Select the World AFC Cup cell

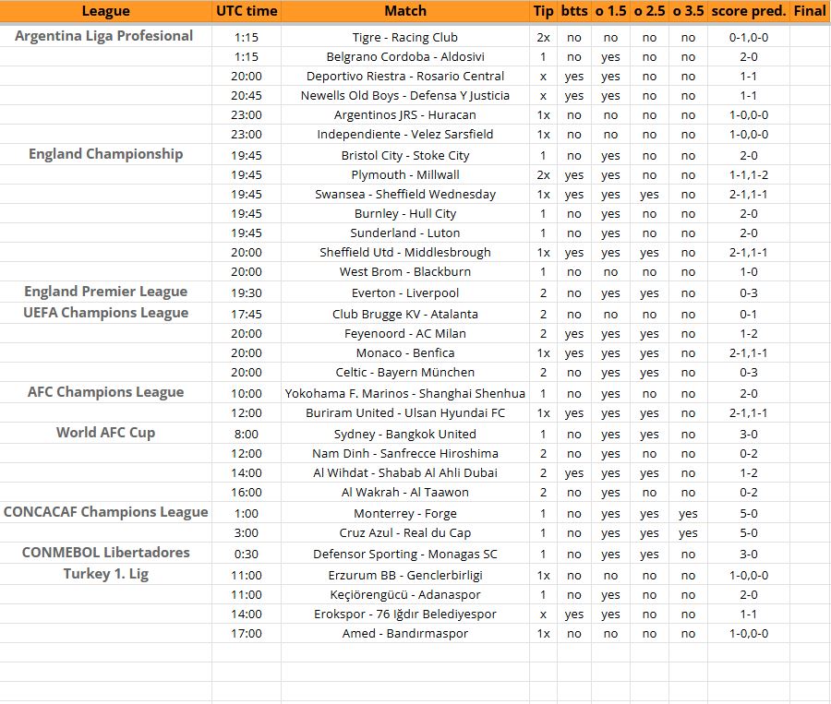pos(105,432)
